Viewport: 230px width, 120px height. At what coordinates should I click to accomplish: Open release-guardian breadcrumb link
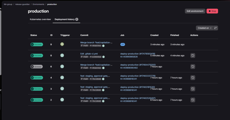point(23,4)
